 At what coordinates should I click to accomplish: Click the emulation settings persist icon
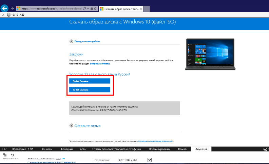5,155
